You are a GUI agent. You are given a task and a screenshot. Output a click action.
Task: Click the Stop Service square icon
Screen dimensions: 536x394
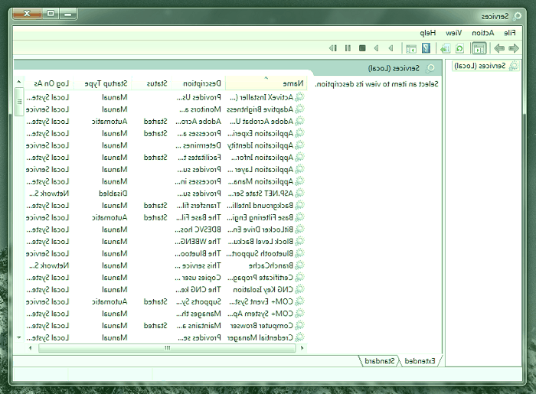[x=362, y=48]
